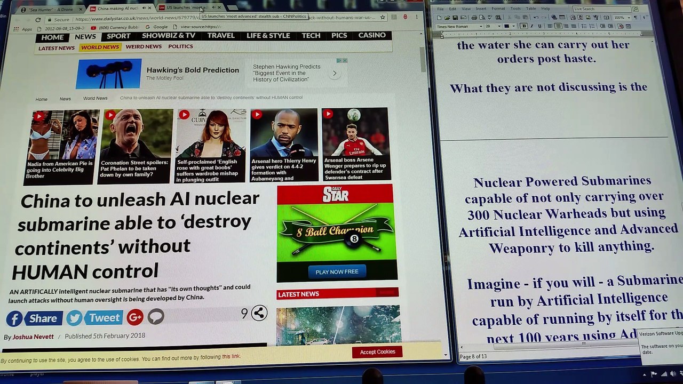Toggle center alignment in word processor

tap(558, 26)
